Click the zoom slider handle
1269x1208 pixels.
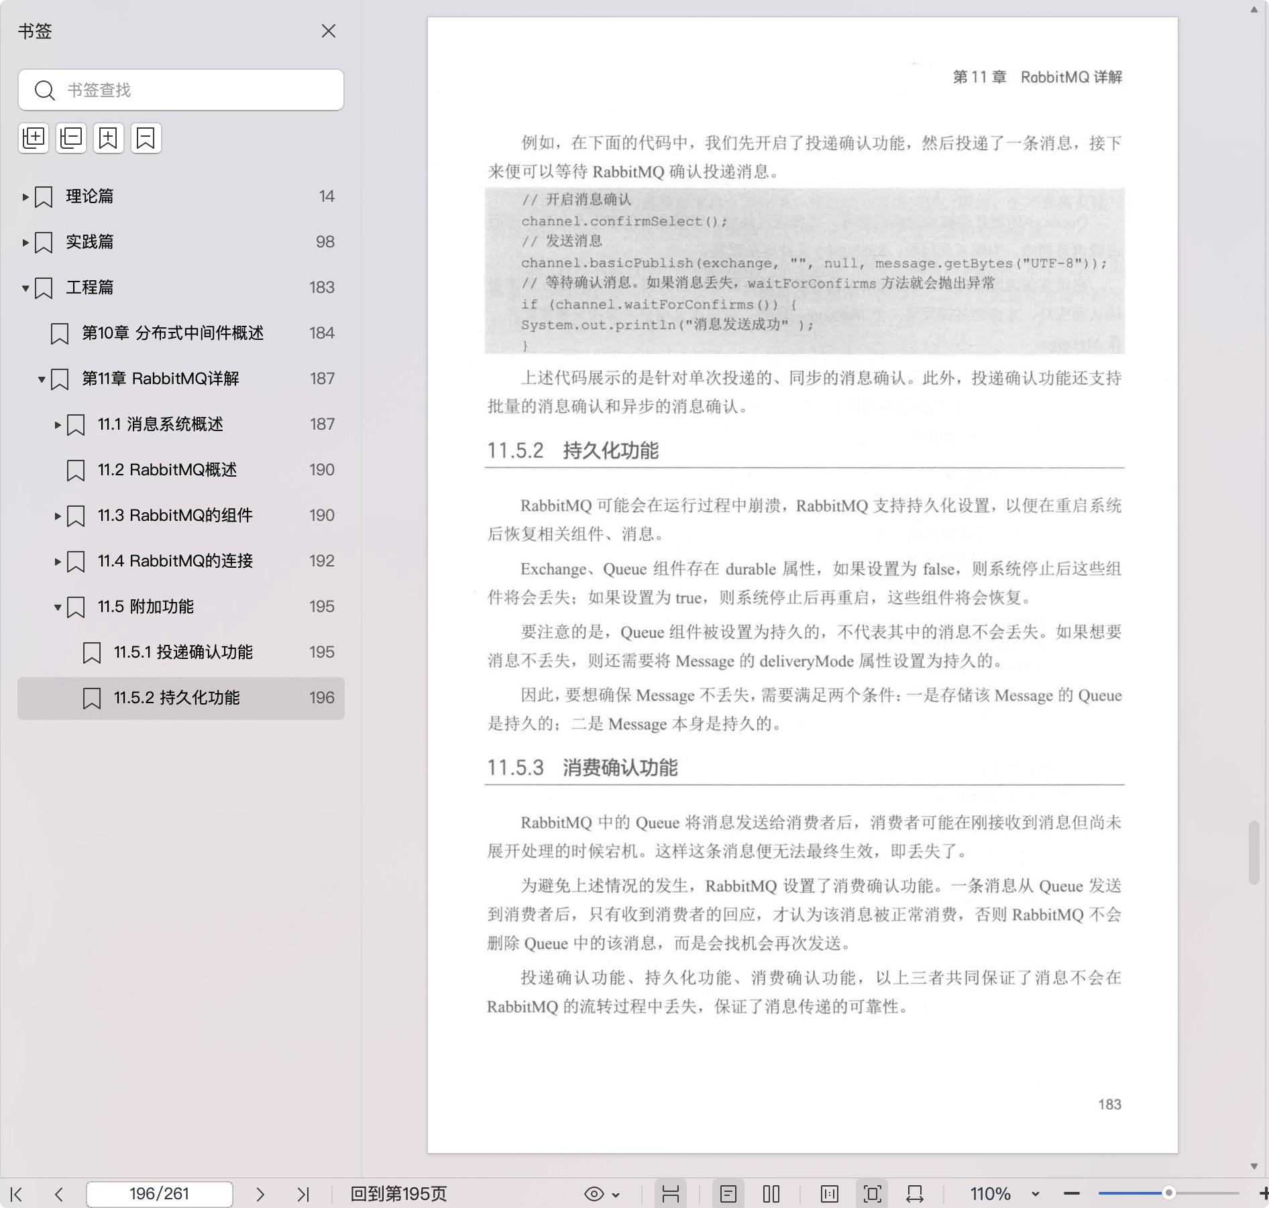pyautogui.click(x=1169, y=1193)
